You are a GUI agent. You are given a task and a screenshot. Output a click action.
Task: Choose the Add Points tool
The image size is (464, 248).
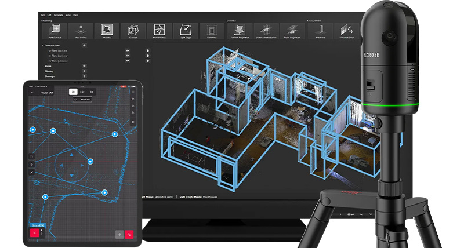pos(81,31)
